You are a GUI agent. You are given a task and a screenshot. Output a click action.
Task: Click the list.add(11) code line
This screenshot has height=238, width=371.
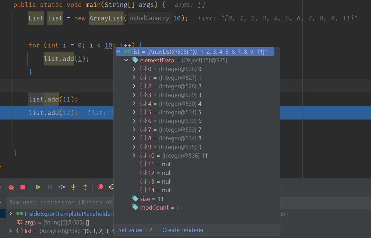(53, 99)
